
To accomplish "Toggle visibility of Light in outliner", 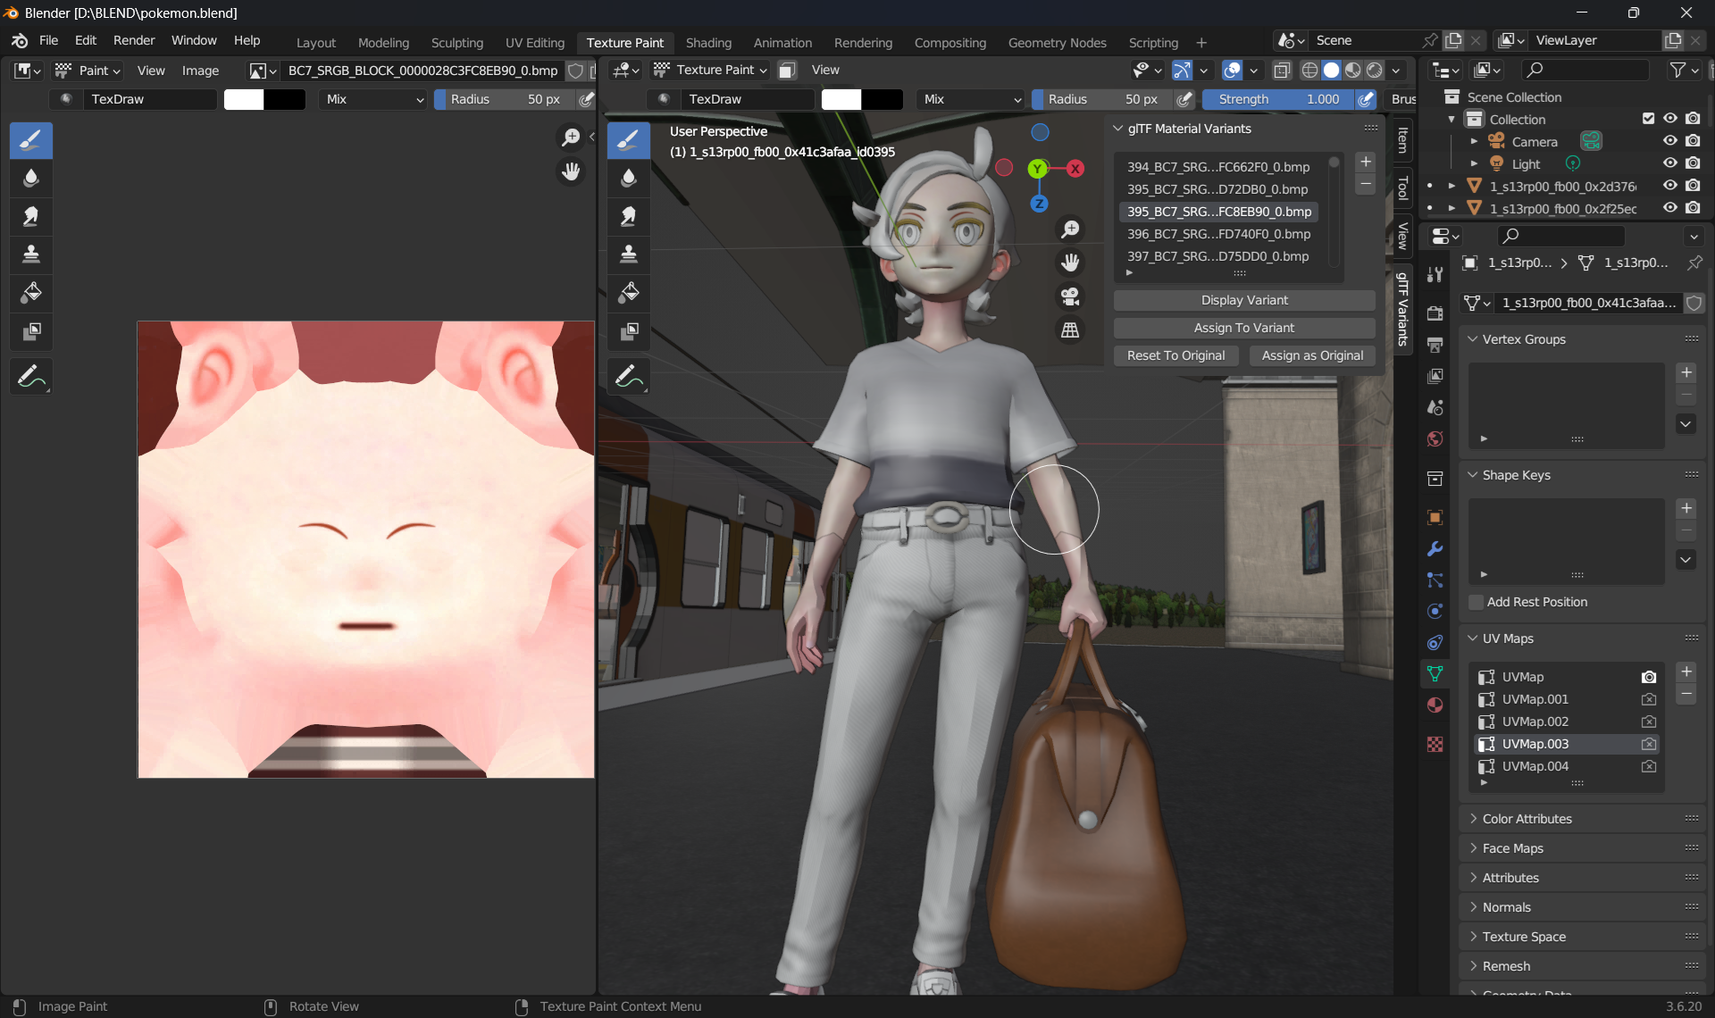I will (1670, 163).
